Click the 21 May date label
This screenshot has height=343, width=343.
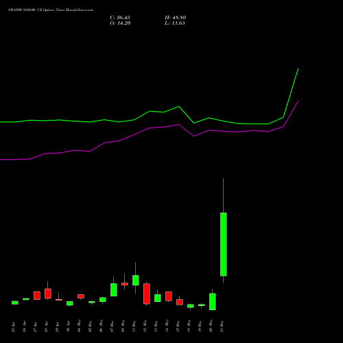click(x=222, y=326)
